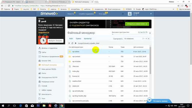Open Microsoft Edge from the taskbar
Viewport: 192px width, 108px height.
(20, 106)
